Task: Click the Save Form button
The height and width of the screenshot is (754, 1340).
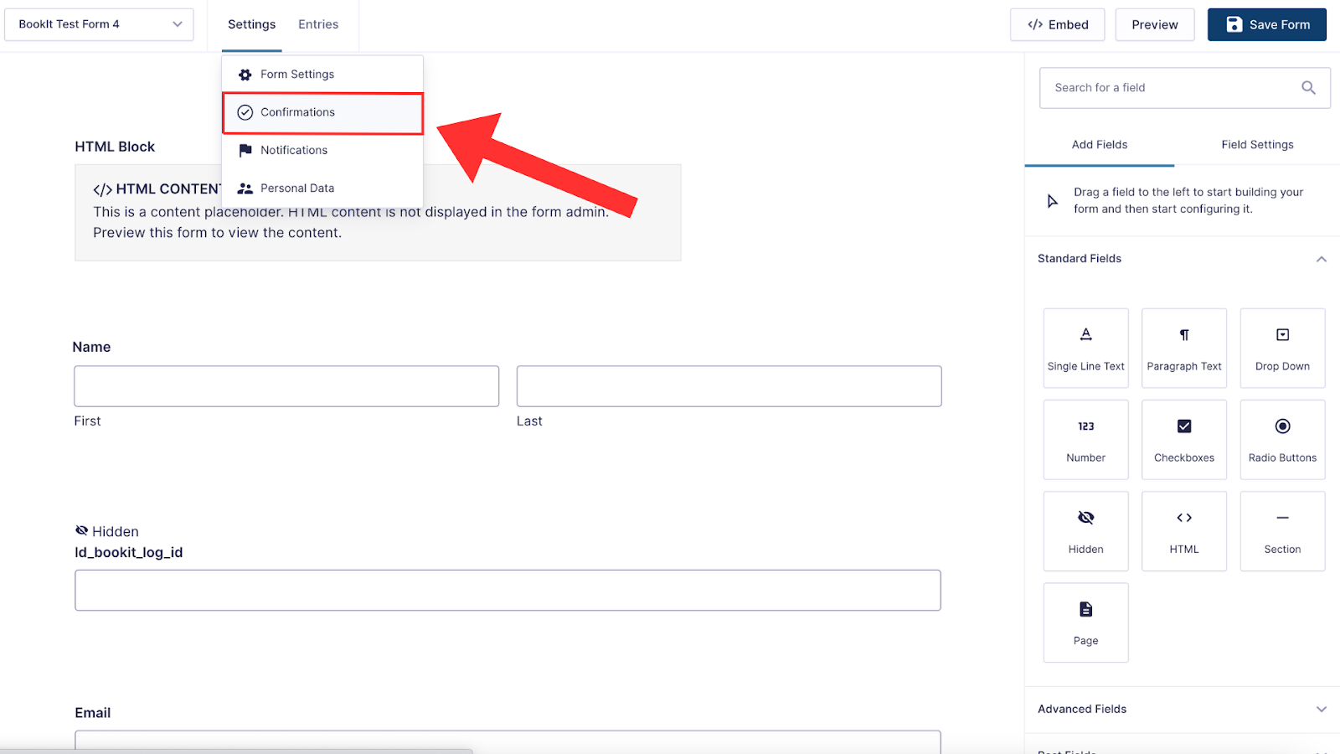Action: 1266,24
